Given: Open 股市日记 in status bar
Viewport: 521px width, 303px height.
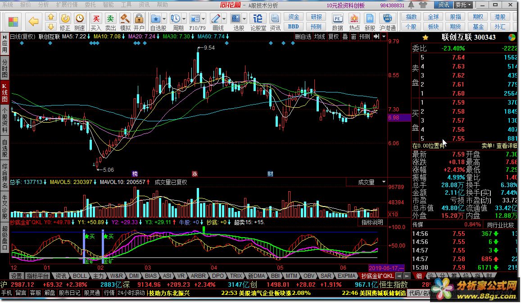Looking at the screenshot, I should (69, 293).
